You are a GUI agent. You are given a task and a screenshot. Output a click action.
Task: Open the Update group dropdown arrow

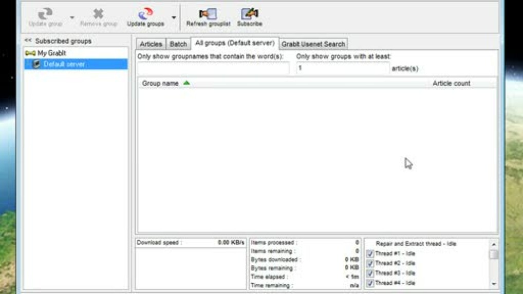[72, 18]
